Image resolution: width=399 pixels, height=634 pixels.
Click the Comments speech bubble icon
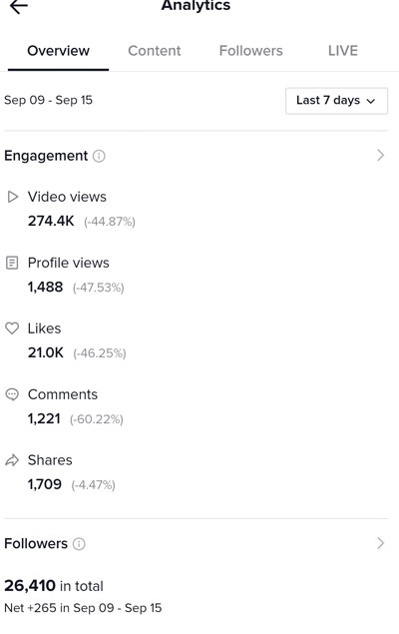click(x=12, y=394)
